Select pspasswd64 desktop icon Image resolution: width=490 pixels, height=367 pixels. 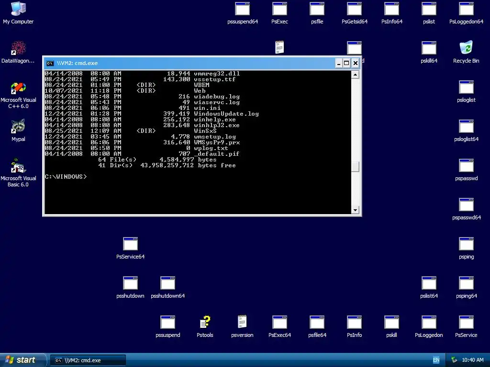point(466,209)
